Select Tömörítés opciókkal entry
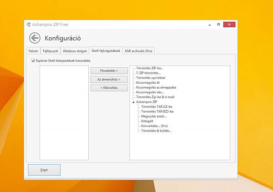Image resolution: width=273 pixels, height=192 pixels. click(x=151, y=78)
